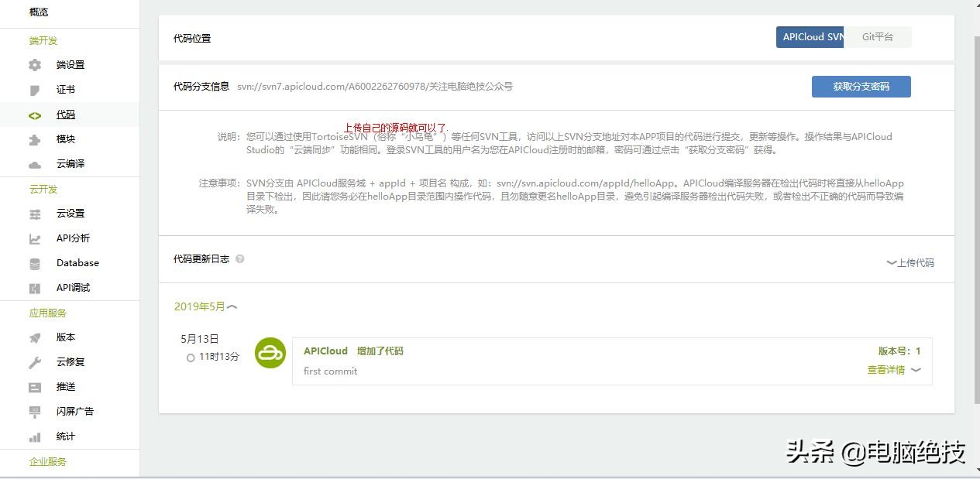Click the wrench icon beside 云修复
980x479 pixels.
click(x=35, y=363)
